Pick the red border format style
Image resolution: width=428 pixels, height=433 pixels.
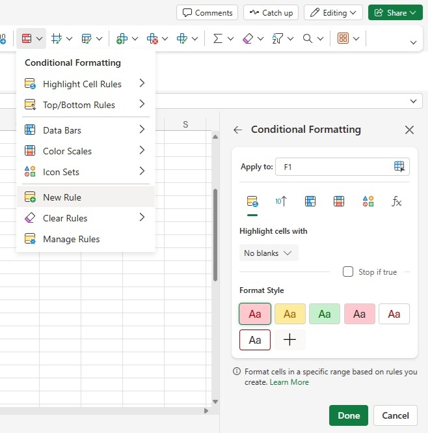(x=255, y=340)
